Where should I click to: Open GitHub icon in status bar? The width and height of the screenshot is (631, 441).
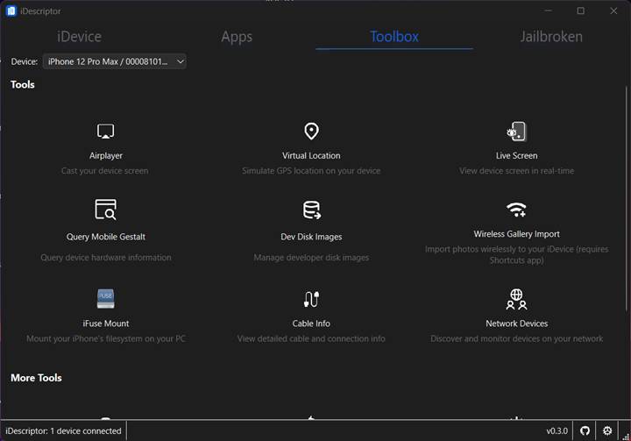pyautogui.click(x=585, y=431)
